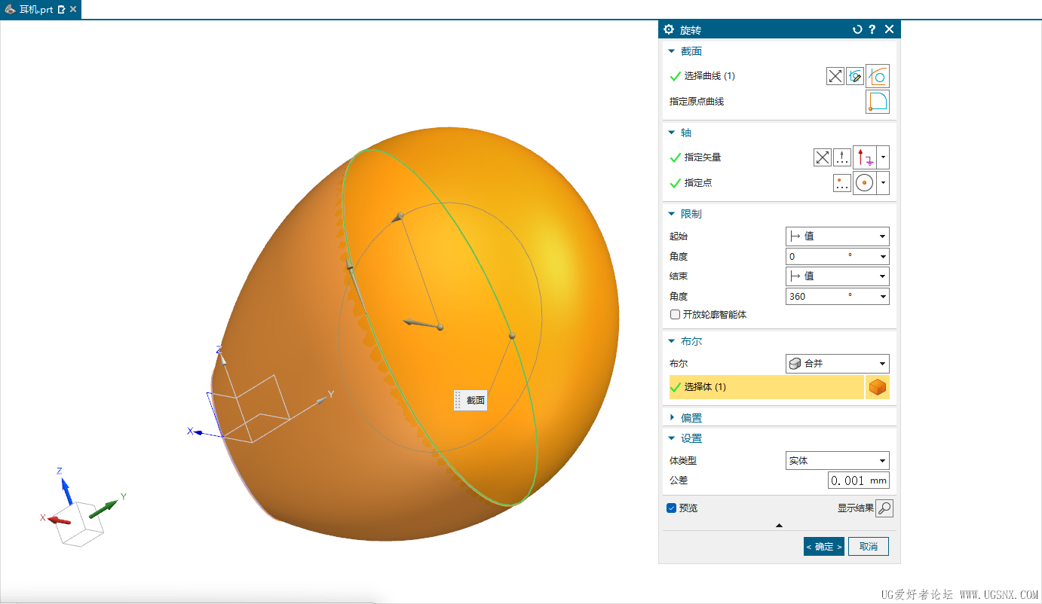Reset the 旋转 dialog values
Viewport: 1042px width, 604px height.
click(x=857, y=29)
